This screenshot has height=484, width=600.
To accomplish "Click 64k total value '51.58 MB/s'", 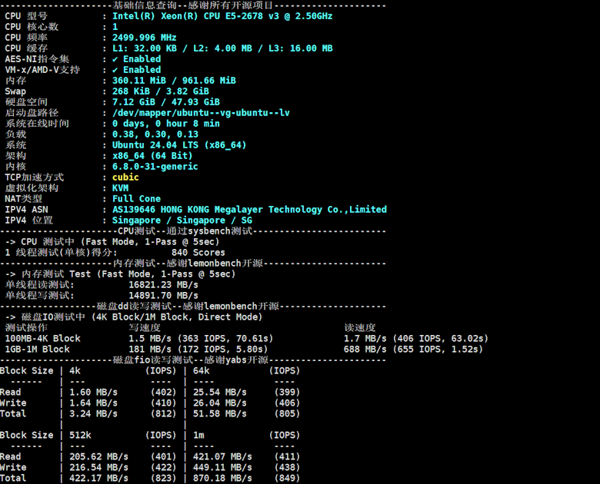I will click(x=220, y=413).
